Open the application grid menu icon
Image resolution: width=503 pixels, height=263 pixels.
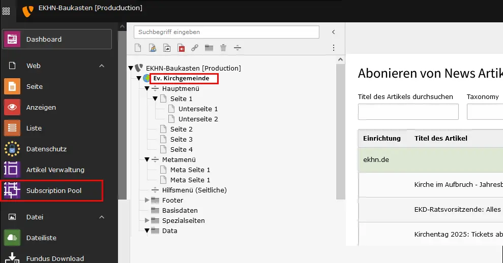(6, 11)
